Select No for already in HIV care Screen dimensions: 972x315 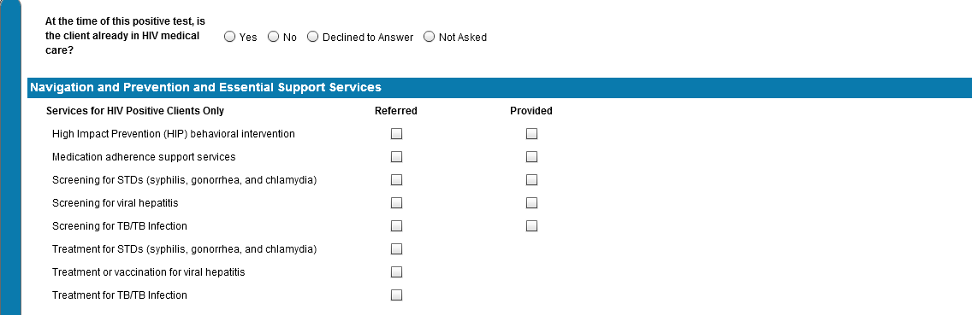point(274,37)
